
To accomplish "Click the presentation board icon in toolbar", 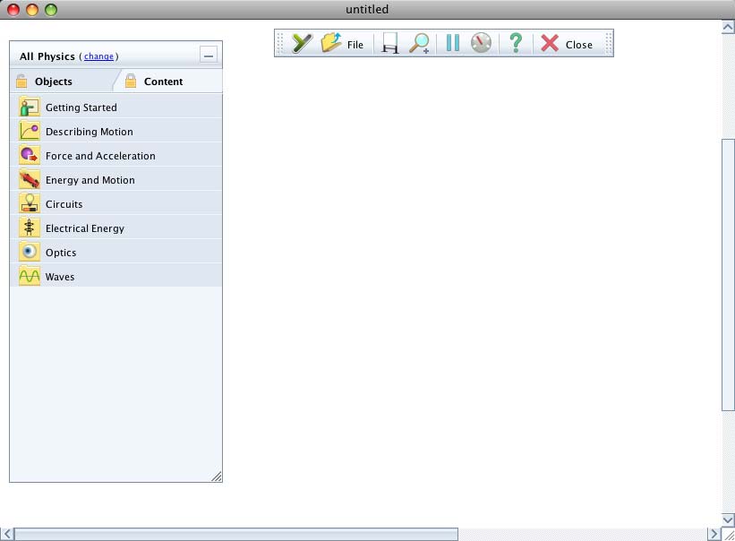I will (x=389, y=43).
